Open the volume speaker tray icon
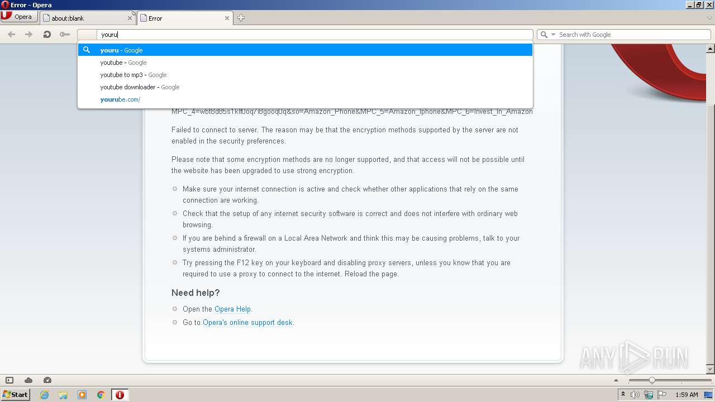This screenshot has height=402, width=715. pos(635,395)
